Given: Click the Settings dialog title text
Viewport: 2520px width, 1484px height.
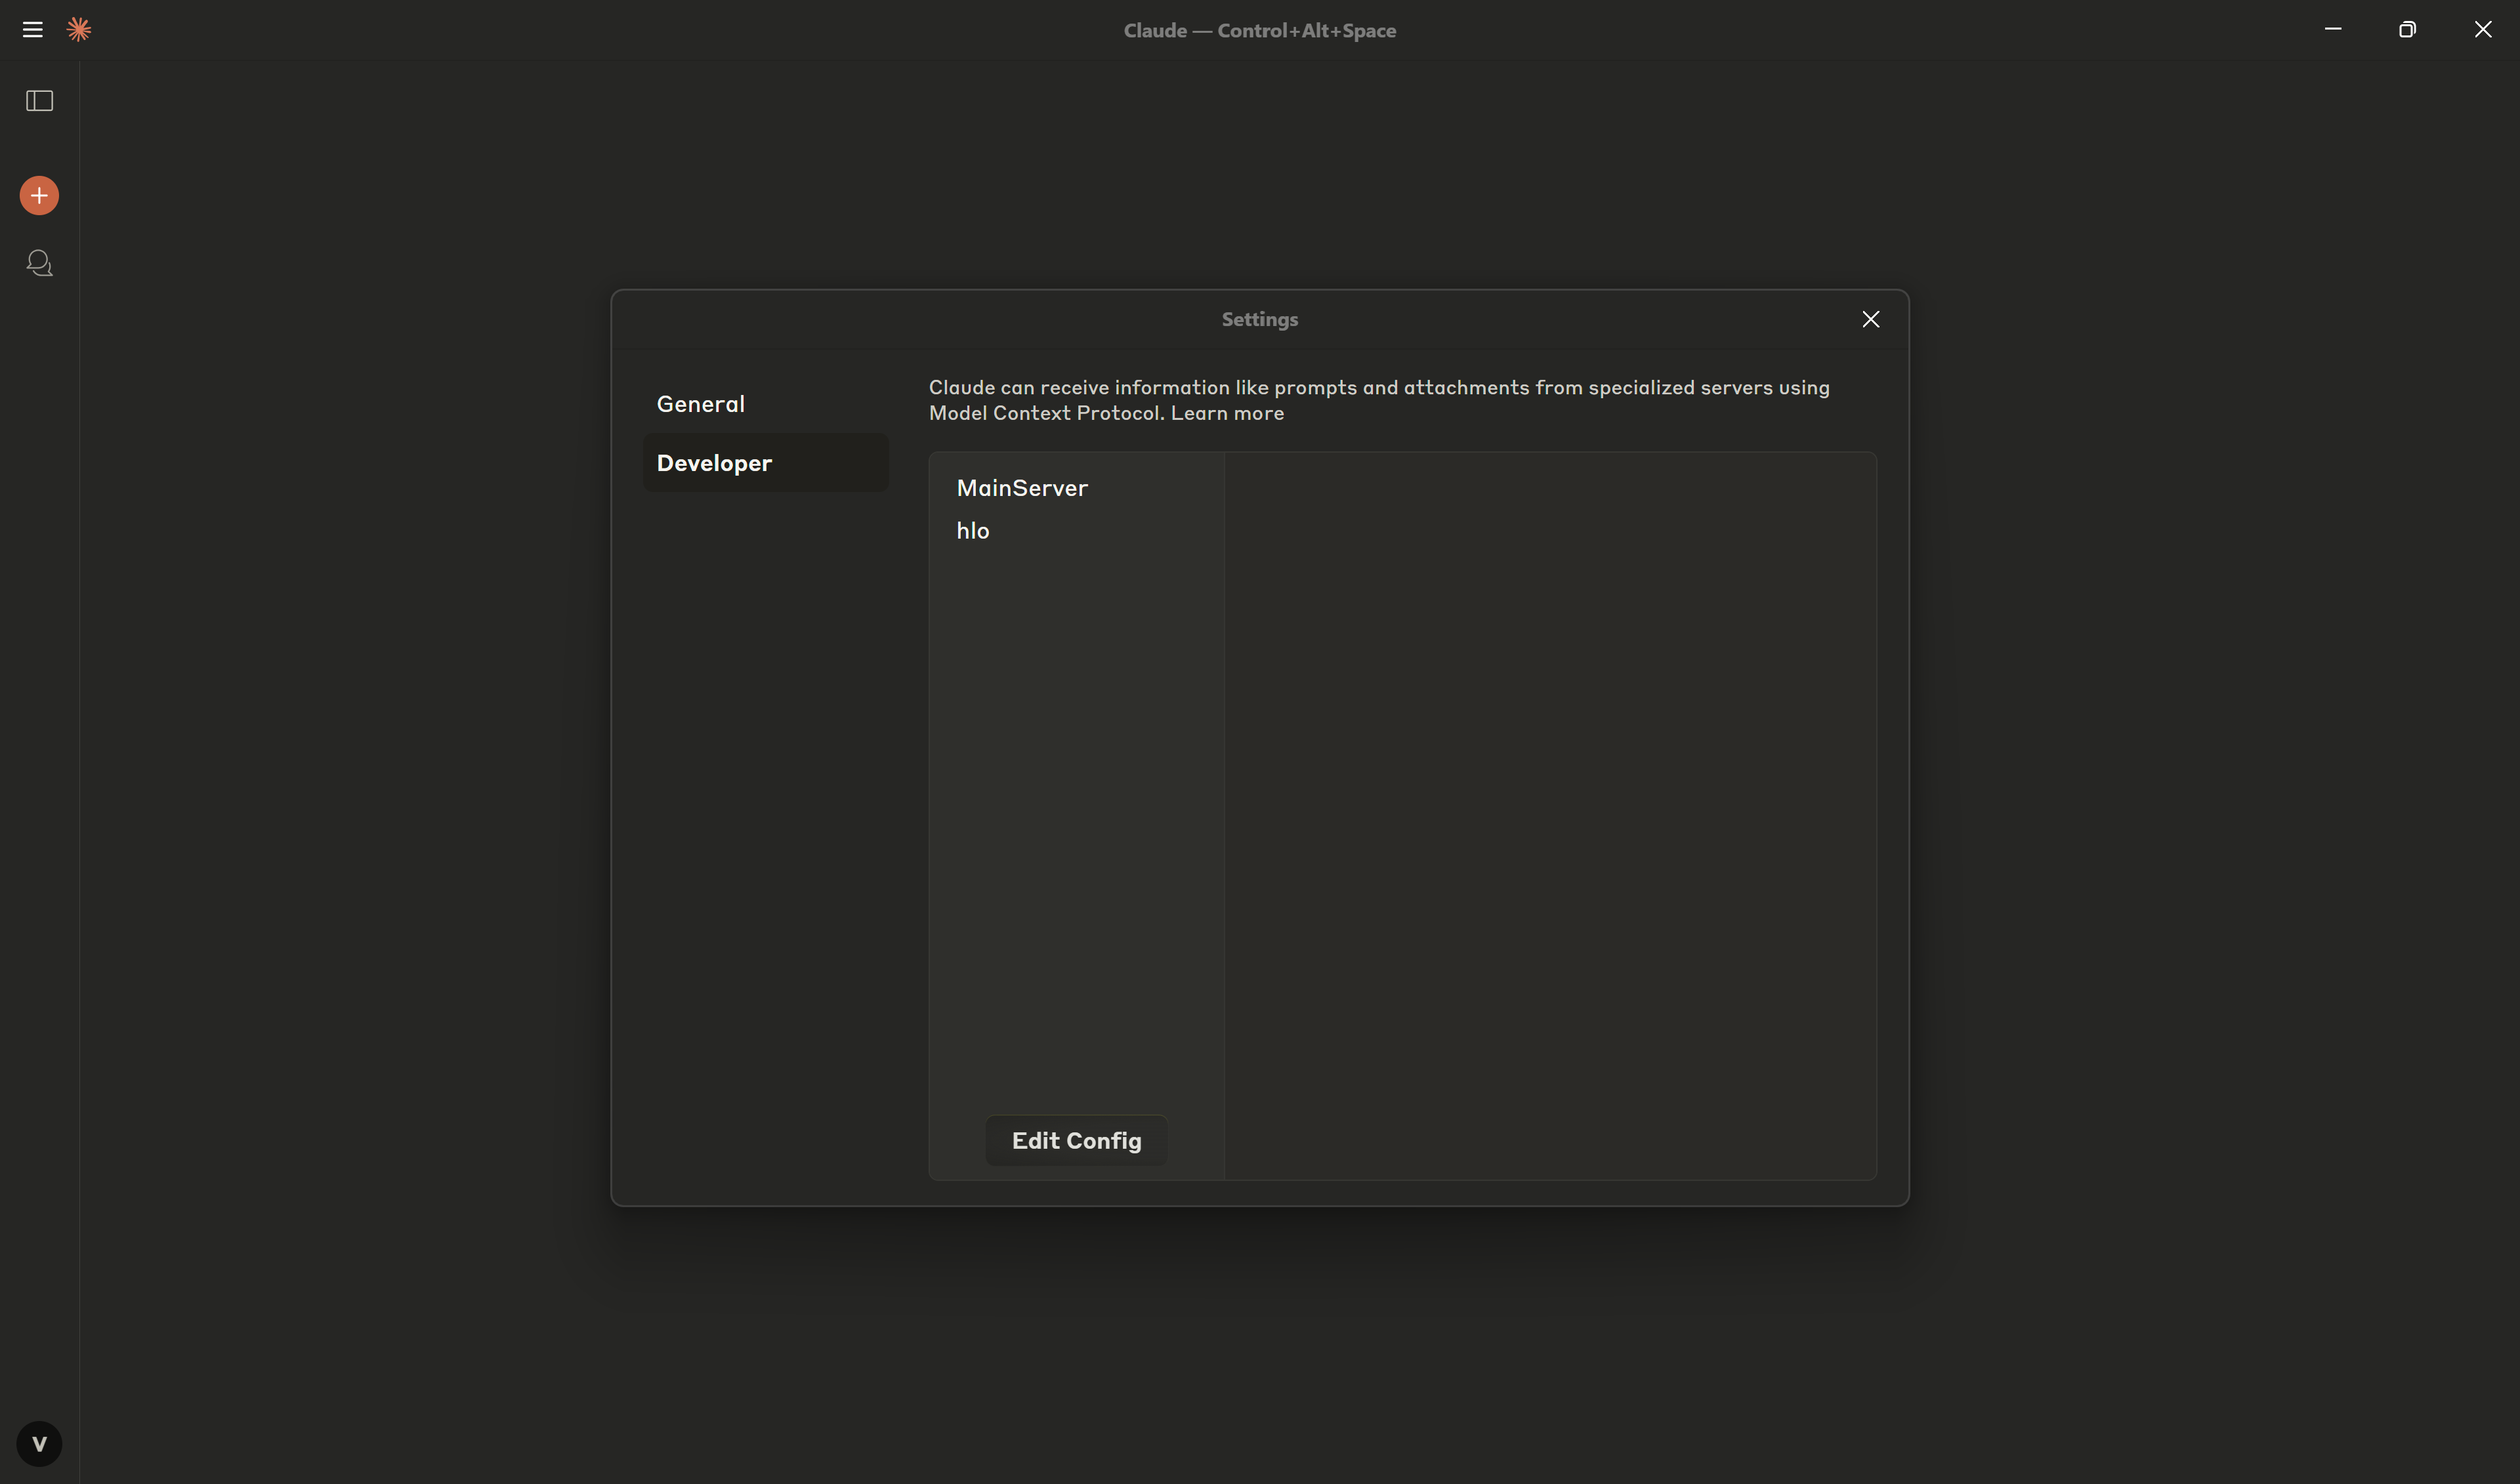Looking at the screenshot, I should pyautogui.click(x=1259, y=319).
